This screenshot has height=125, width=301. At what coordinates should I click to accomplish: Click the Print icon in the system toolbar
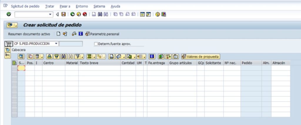pyautogui.click(x=94, y=14)
